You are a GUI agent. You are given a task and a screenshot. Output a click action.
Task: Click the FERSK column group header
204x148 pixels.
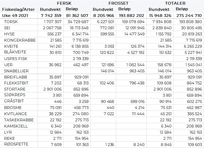[64, 3]
